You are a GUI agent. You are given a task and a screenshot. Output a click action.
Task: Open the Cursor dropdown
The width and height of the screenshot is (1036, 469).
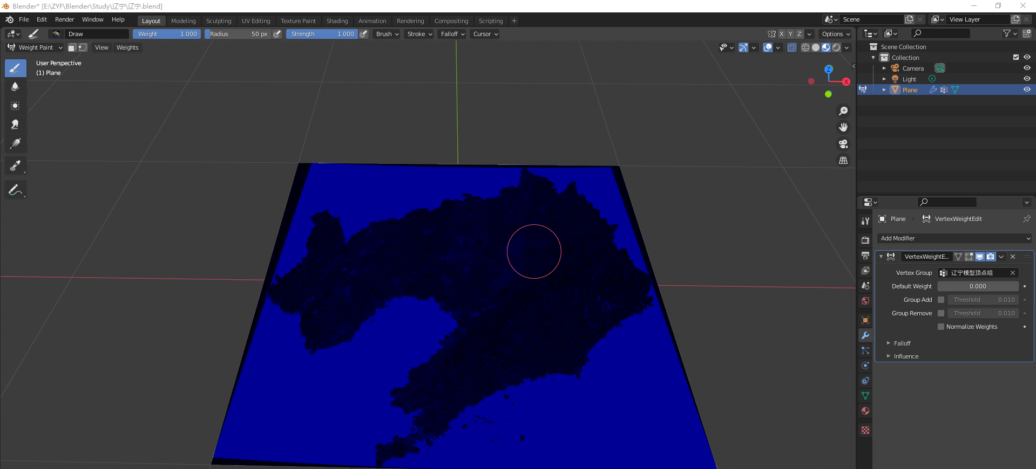[485, 34]
